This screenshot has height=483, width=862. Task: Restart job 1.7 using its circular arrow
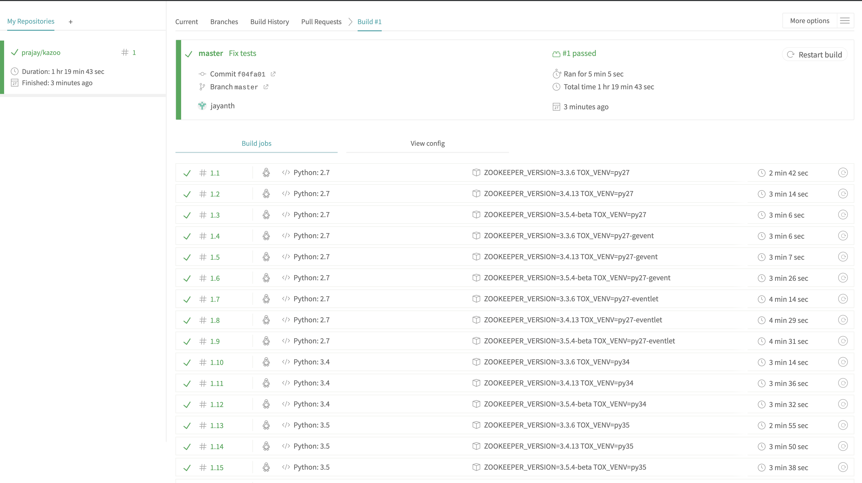pos(843,299)
